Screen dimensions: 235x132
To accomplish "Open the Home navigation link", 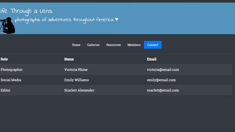I will 76,45.
